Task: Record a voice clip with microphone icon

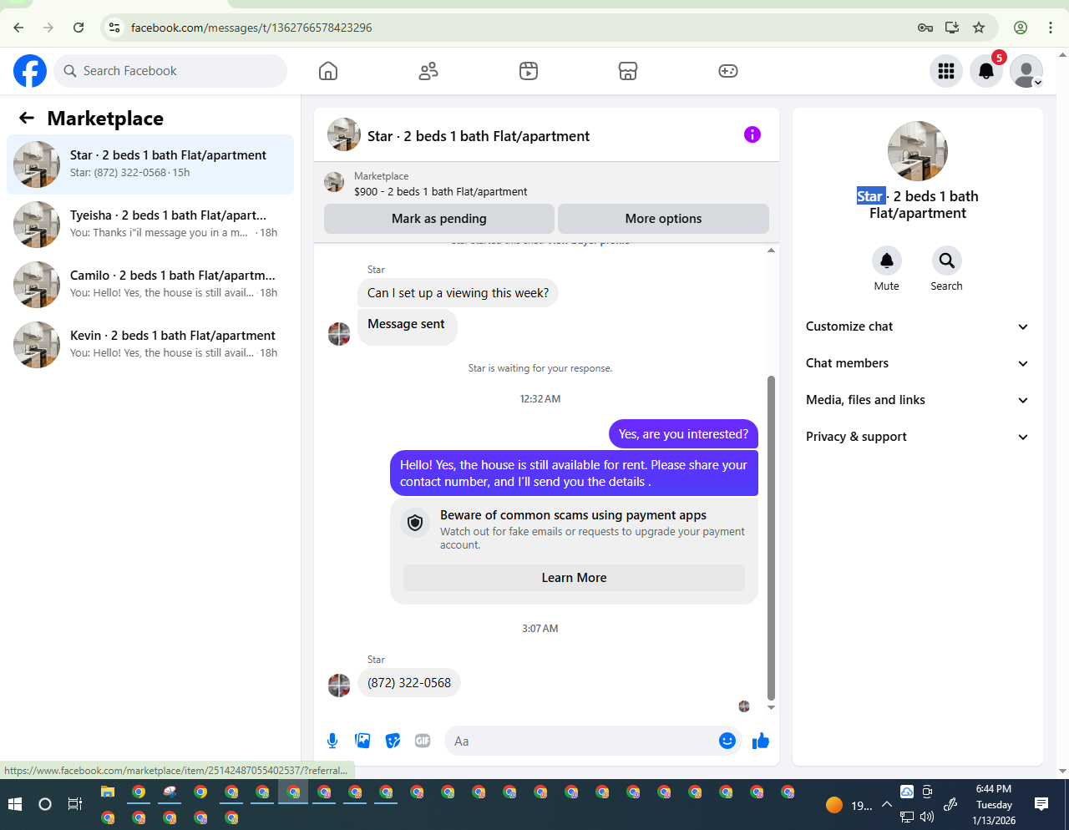Action: pyautogui.click(x=332, y=741)
